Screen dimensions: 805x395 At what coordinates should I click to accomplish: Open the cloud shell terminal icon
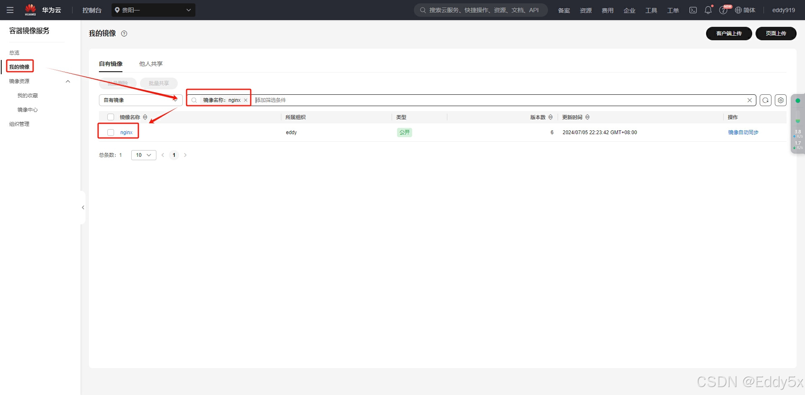(693, 10)
